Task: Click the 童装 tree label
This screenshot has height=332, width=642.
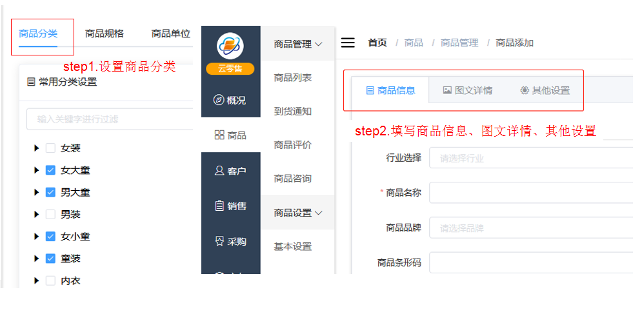Action: (70, 259)
